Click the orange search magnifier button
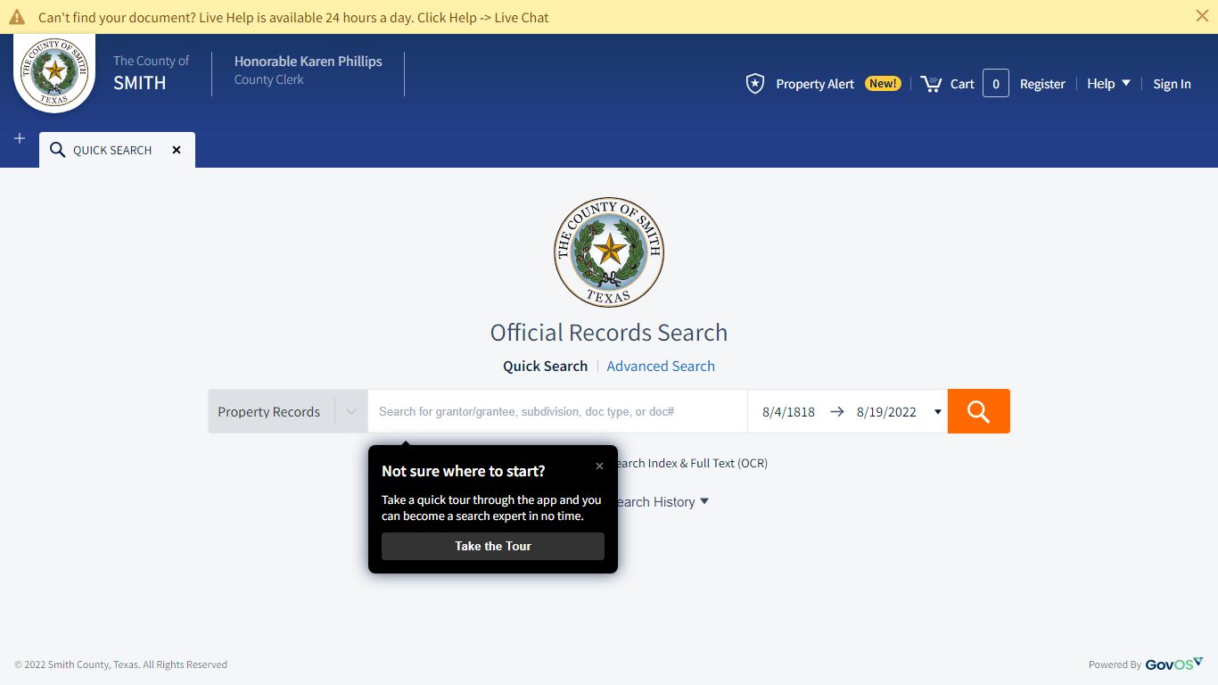 979,411
